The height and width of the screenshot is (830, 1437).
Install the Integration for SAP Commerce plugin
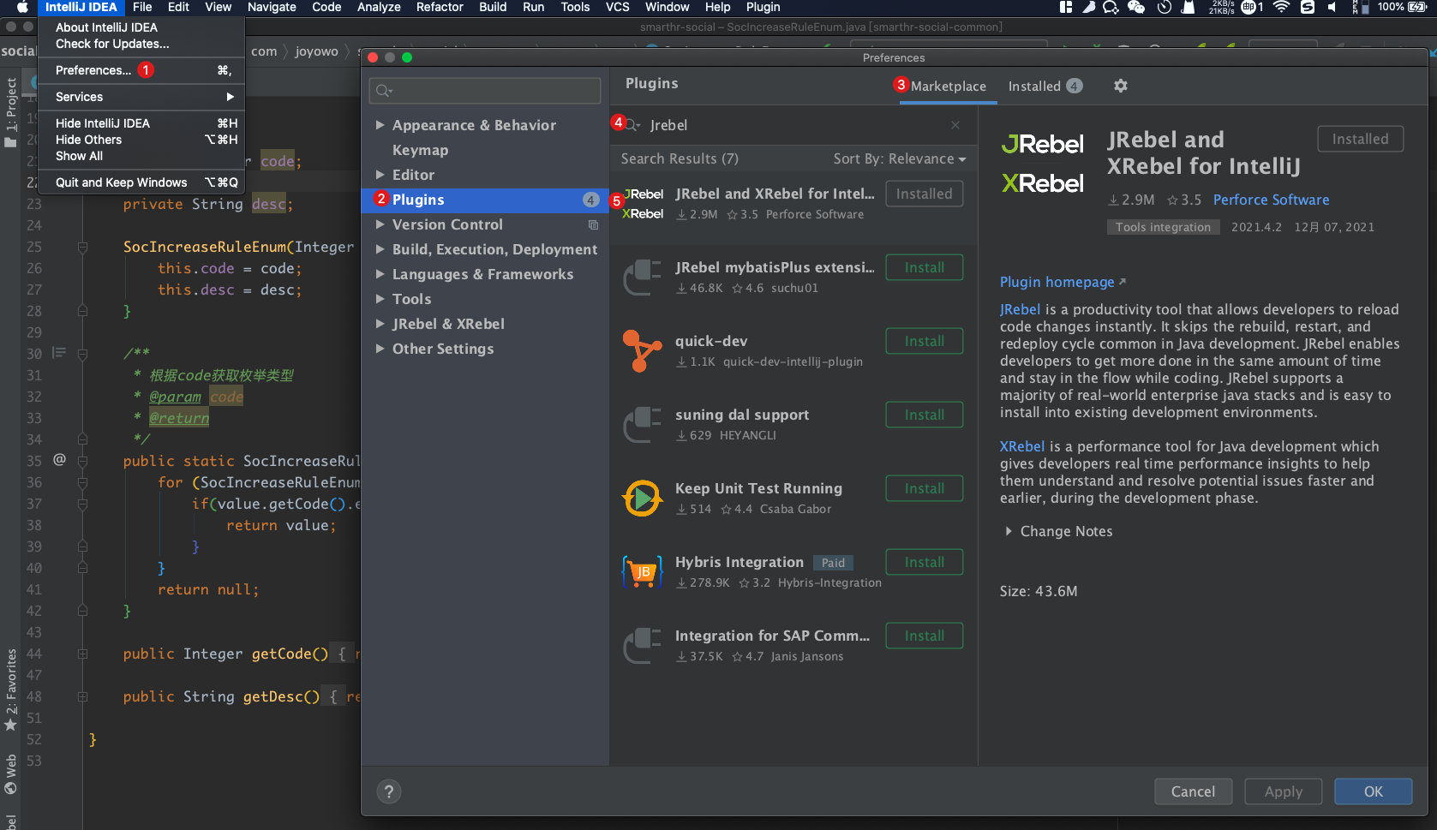(x=925, y=636)
